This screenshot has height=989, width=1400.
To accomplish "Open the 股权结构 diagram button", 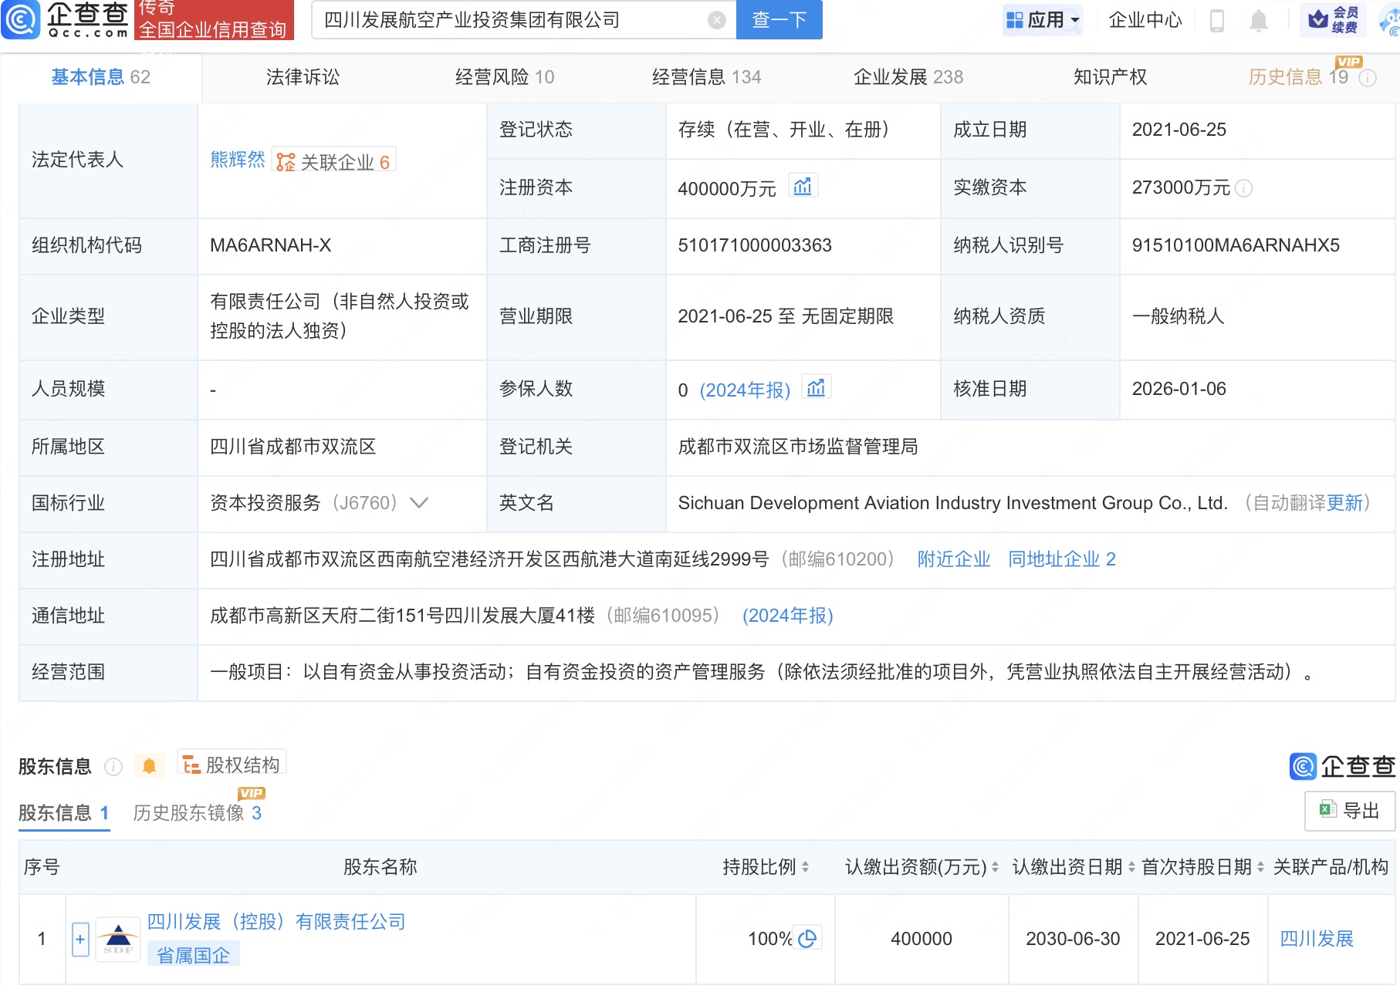I will click(x=232, y=765).
